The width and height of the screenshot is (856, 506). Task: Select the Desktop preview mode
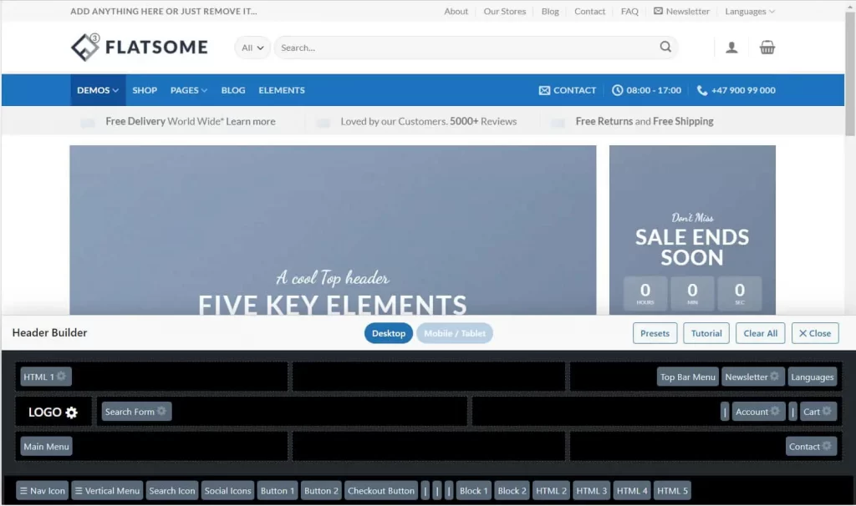pyautogui.click(x=388, y=332)
